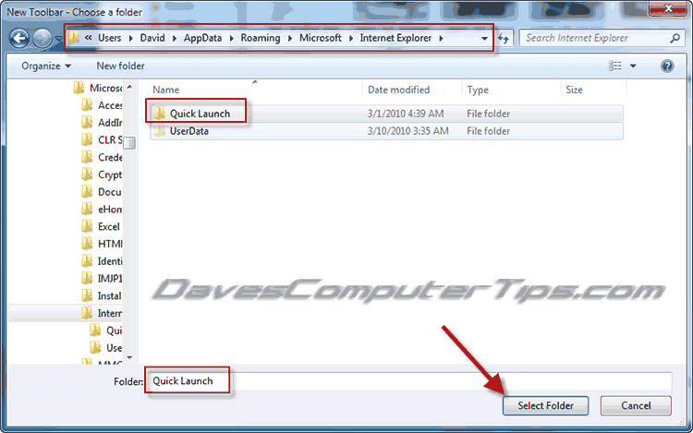Open the recent pages dropdown beside Forward

click(58, 39)
